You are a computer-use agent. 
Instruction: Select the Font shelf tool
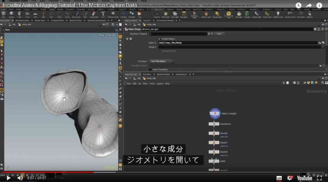(x=103, y=14)
